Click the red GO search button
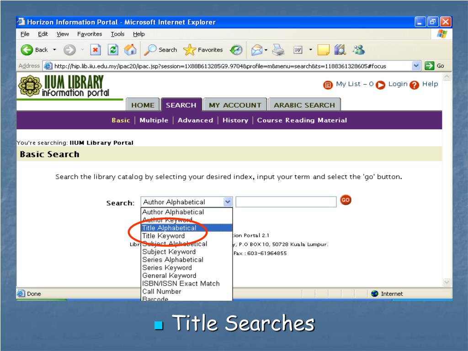Viewport: 468px width, 351px height. pyautogui.click(x=346, y=200)
